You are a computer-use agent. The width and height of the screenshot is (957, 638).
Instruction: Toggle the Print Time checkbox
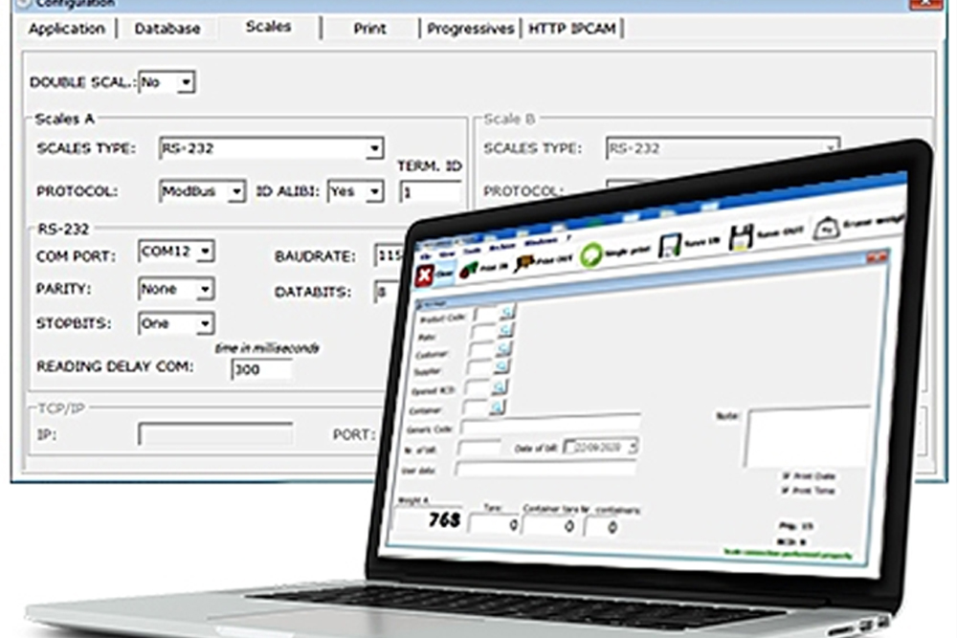tap(787, 490)
